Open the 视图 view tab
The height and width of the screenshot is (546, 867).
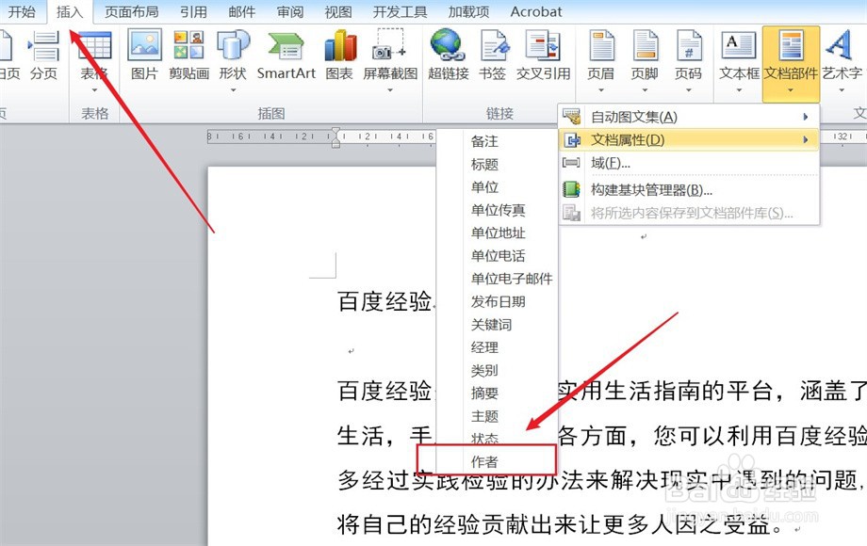(x=338, y=11)
